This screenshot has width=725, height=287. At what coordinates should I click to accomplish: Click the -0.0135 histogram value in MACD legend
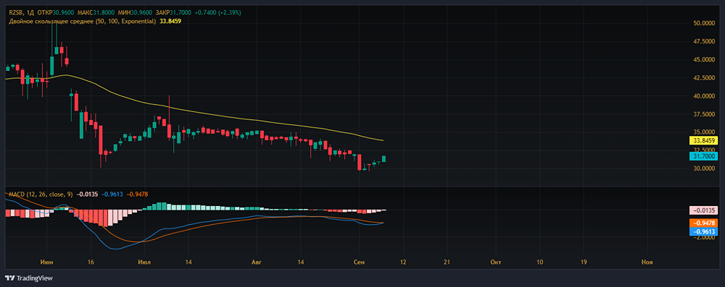pyautogui.click(x=87, y=194)
